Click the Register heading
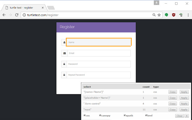Image resolution: width=192 pixels, height=120 pixels. point(67,27)
